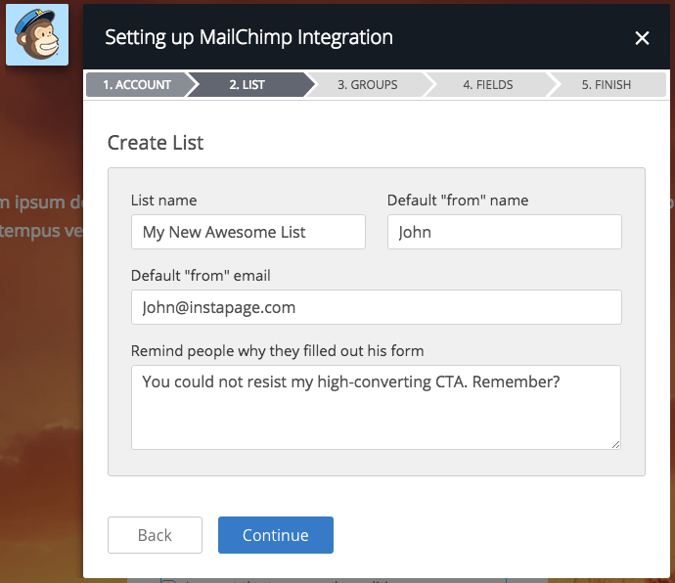Screen dimensions: 675x583
Task: Click the blue Continue button
Action: tap(276, 535)
